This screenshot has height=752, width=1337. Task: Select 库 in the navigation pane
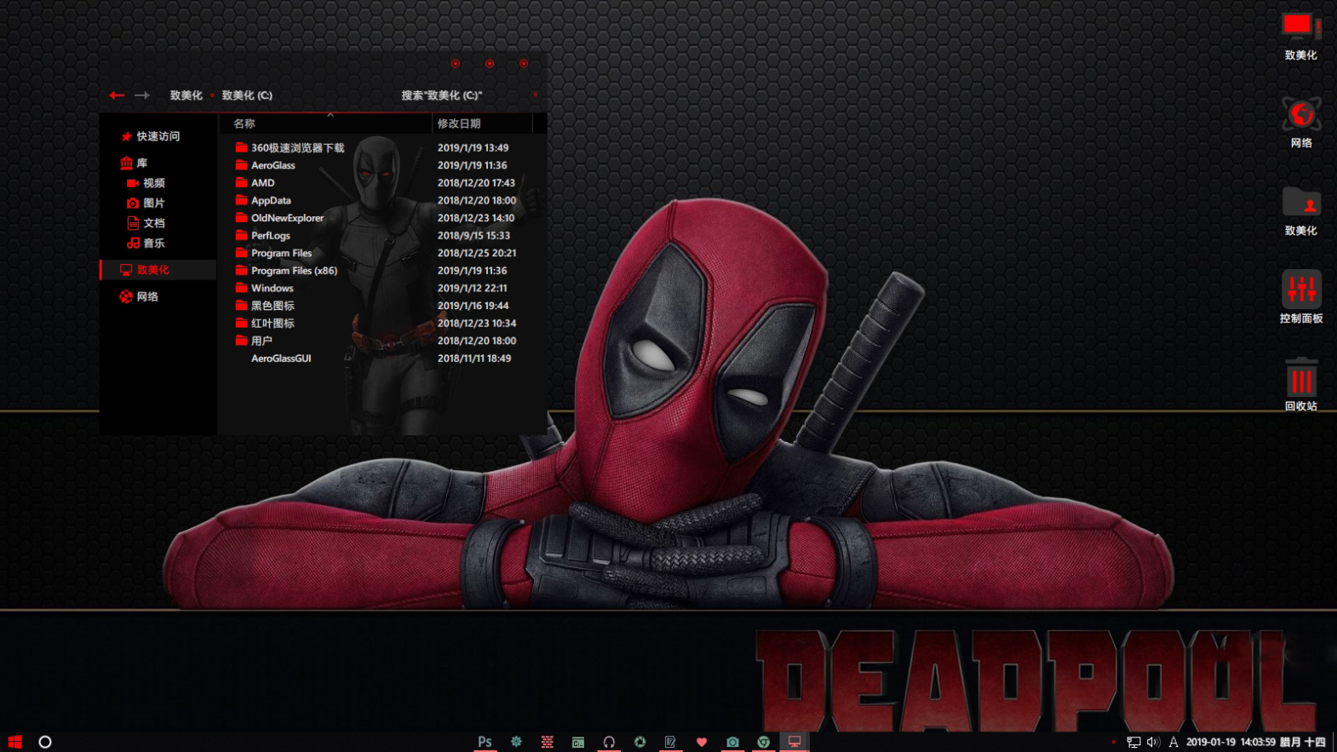[134, 163]
